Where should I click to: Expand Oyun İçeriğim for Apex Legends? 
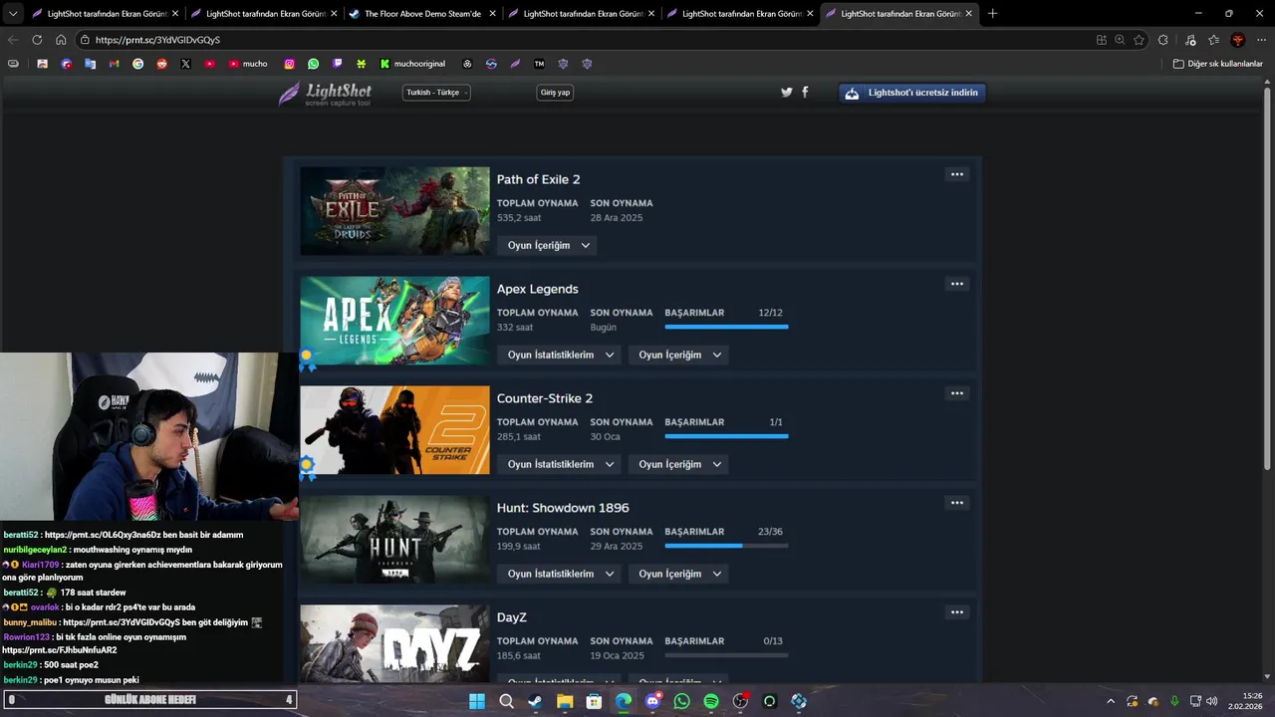tap(678, 355)
